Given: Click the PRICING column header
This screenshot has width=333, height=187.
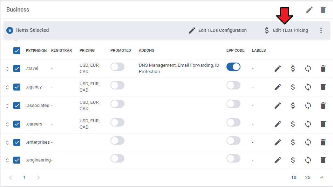Looking at the screenshot, I should tap(87, 50).
